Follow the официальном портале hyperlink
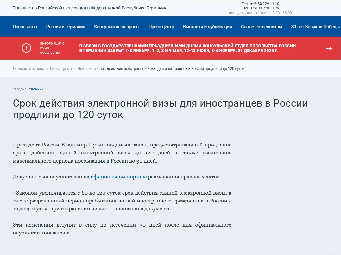The width and height of the screenshot is (341, 255). coord(119,177)
